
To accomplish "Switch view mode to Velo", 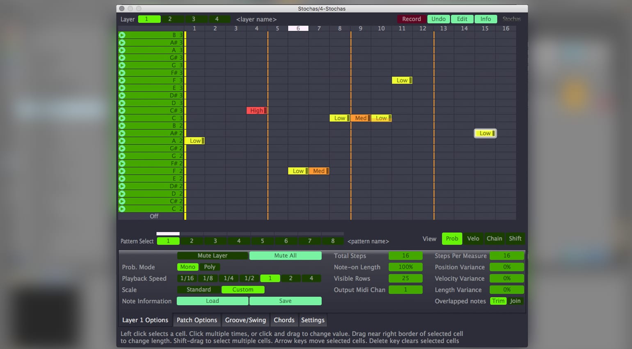I will click(473, 239).
